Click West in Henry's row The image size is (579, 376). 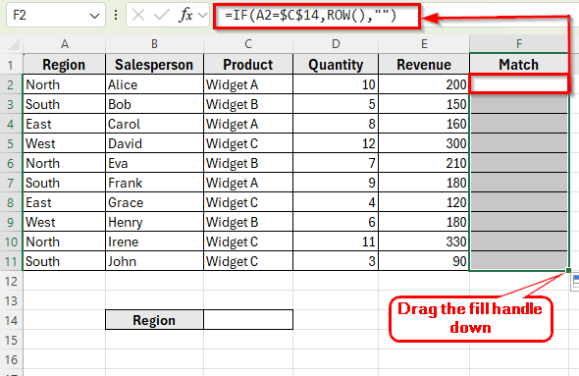(x=64, y=222)
